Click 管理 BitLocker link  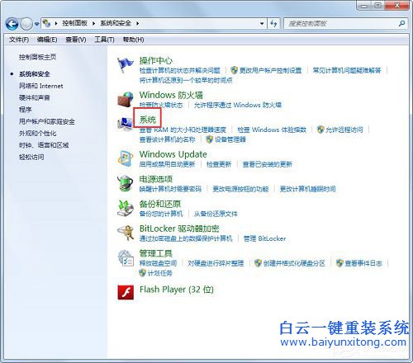(x=265, y=238)
